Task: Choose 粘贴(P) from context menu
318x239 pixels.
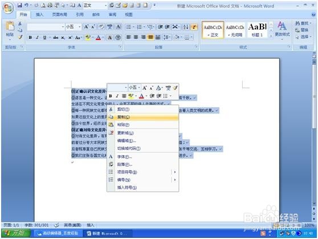Action: (143, 125)
